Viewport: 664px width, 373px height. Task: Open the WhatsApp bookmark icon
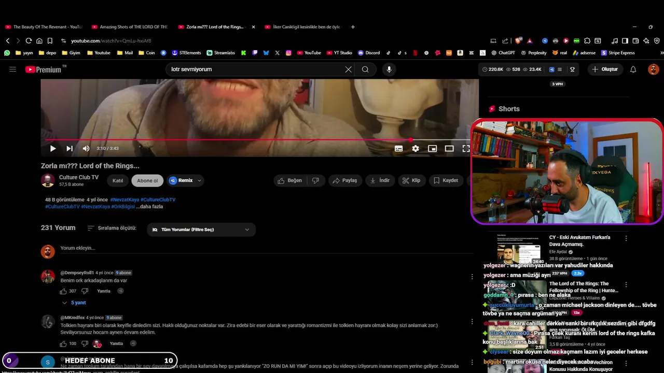(x=7, y=53)
